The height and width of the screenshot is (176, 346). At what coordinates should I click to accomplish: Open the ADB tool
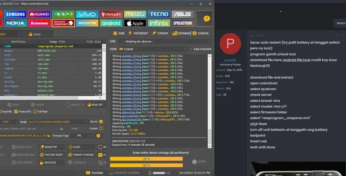119,33
